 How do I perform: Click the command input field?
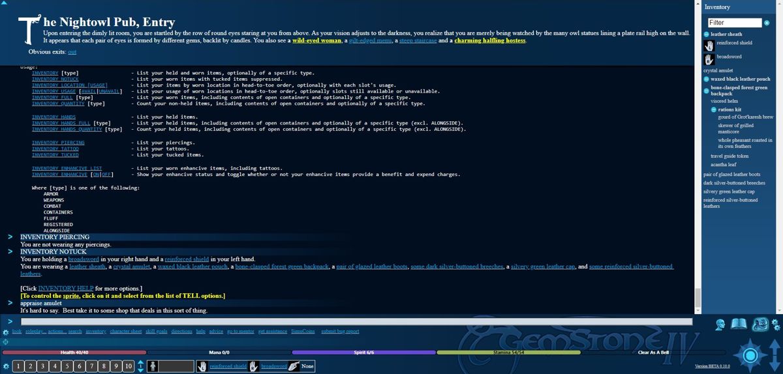click(356, 321)
